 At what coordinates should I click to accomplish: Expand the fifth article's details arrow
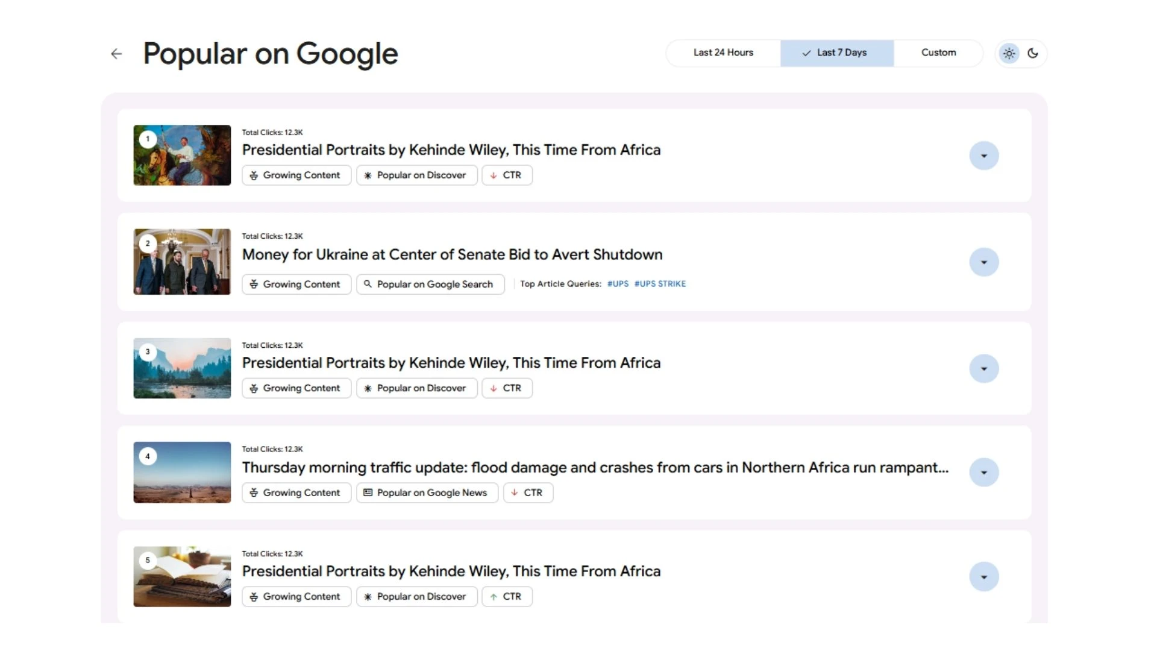[x=984, y=576]
